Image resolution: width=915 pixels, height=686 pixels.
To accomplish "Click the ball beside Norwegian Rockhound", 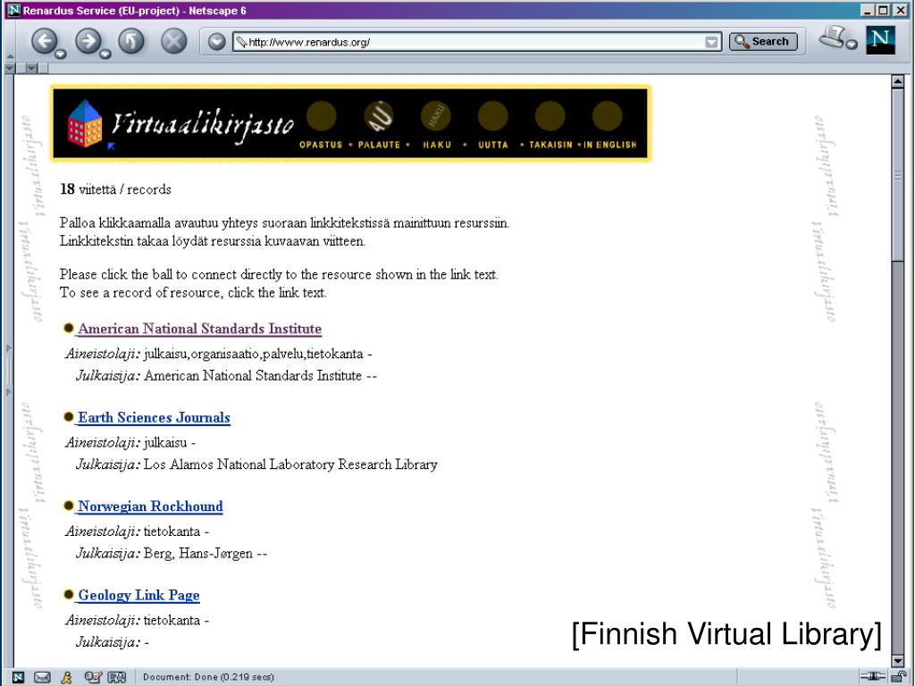I will [68, 506].
